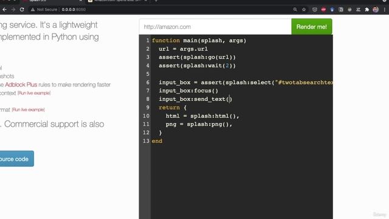Image resolution: width=389 pixels, height=219 pixels.
Task: Open the Adblock Plus link
Action: pyautogui.click(x=21, y=85)
